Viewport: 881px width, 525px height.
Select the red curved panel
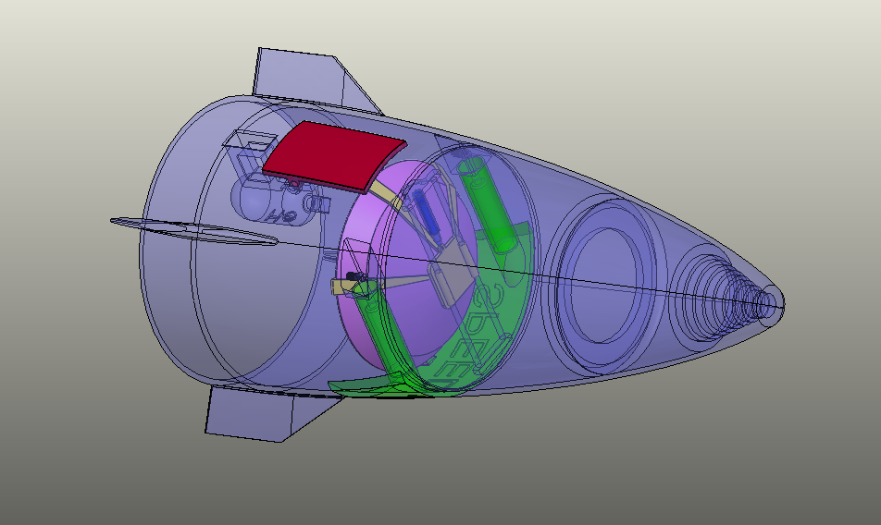point(333,157)
